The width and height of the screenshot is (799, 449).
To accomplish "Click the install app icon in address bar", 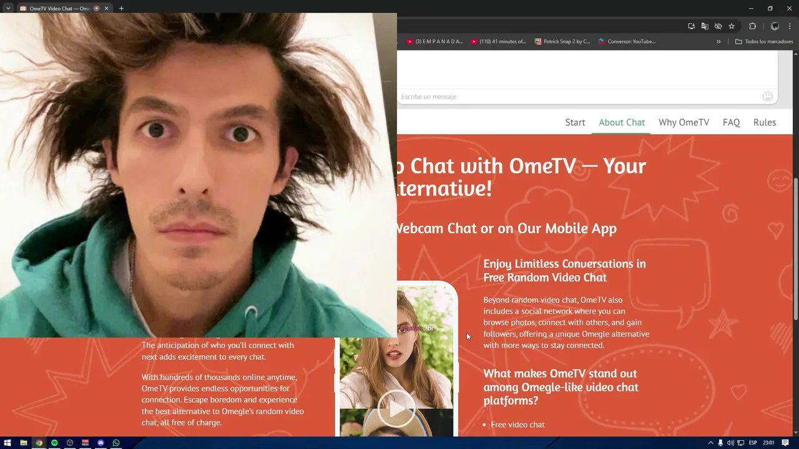I will coord(691,26).
